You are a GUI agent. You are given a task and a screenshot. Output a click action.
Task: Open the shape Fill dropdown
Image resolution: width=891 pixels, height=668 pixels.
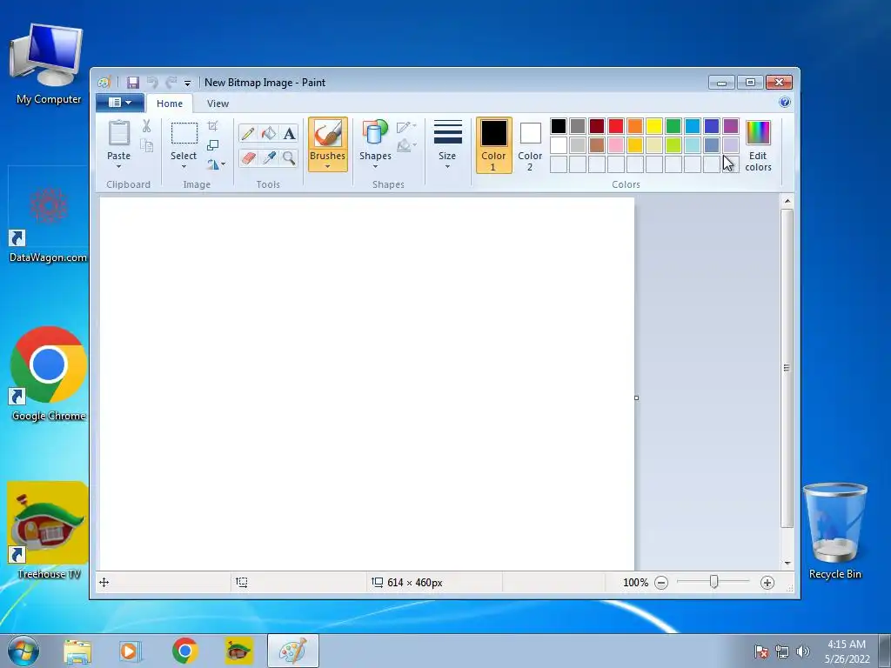[x=406, y=146]
